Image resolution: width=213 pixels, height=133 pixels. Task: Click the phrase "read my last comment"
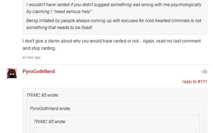[178, 41]
